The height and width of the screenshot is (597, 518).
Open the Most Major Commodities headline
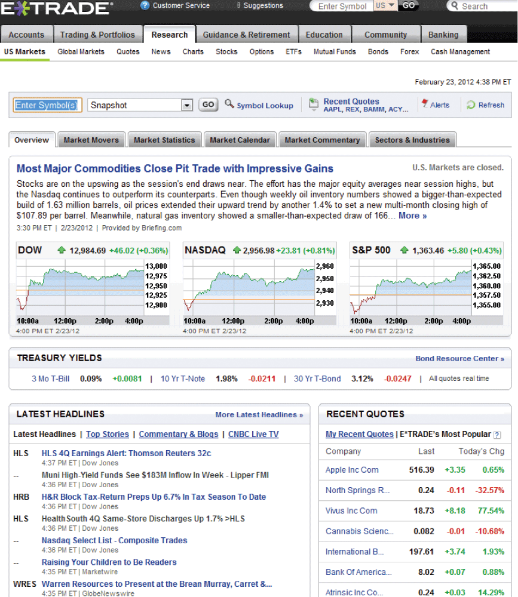pos(175,169)
